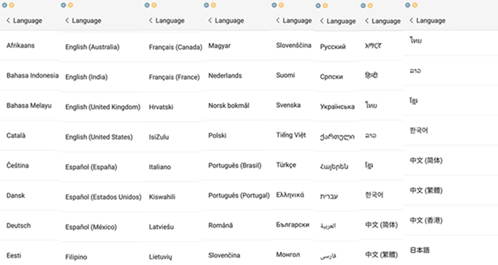498x265 pixels.
Task: Go back from panel starting with Slovenščina
Action: pyautogui.click(x=278, y=21)
